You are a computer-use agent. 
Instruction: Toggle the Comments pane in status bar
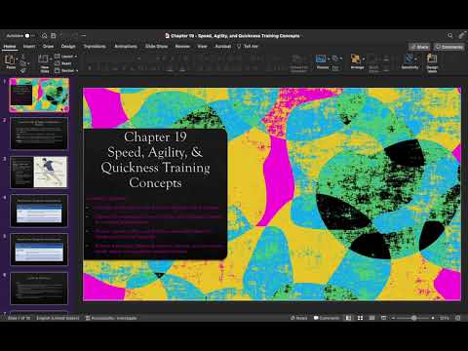(327, 318)
